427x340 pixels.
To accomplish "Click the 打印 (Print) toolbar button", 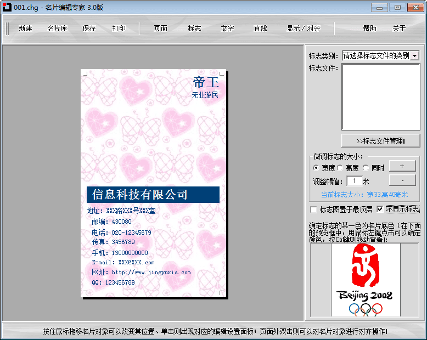I will pyautogui.click(x=119, y=29).
